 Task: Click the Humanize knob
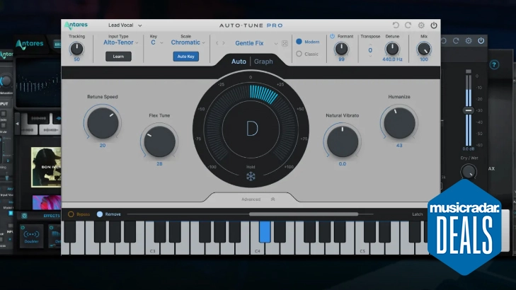pos(399,122)
